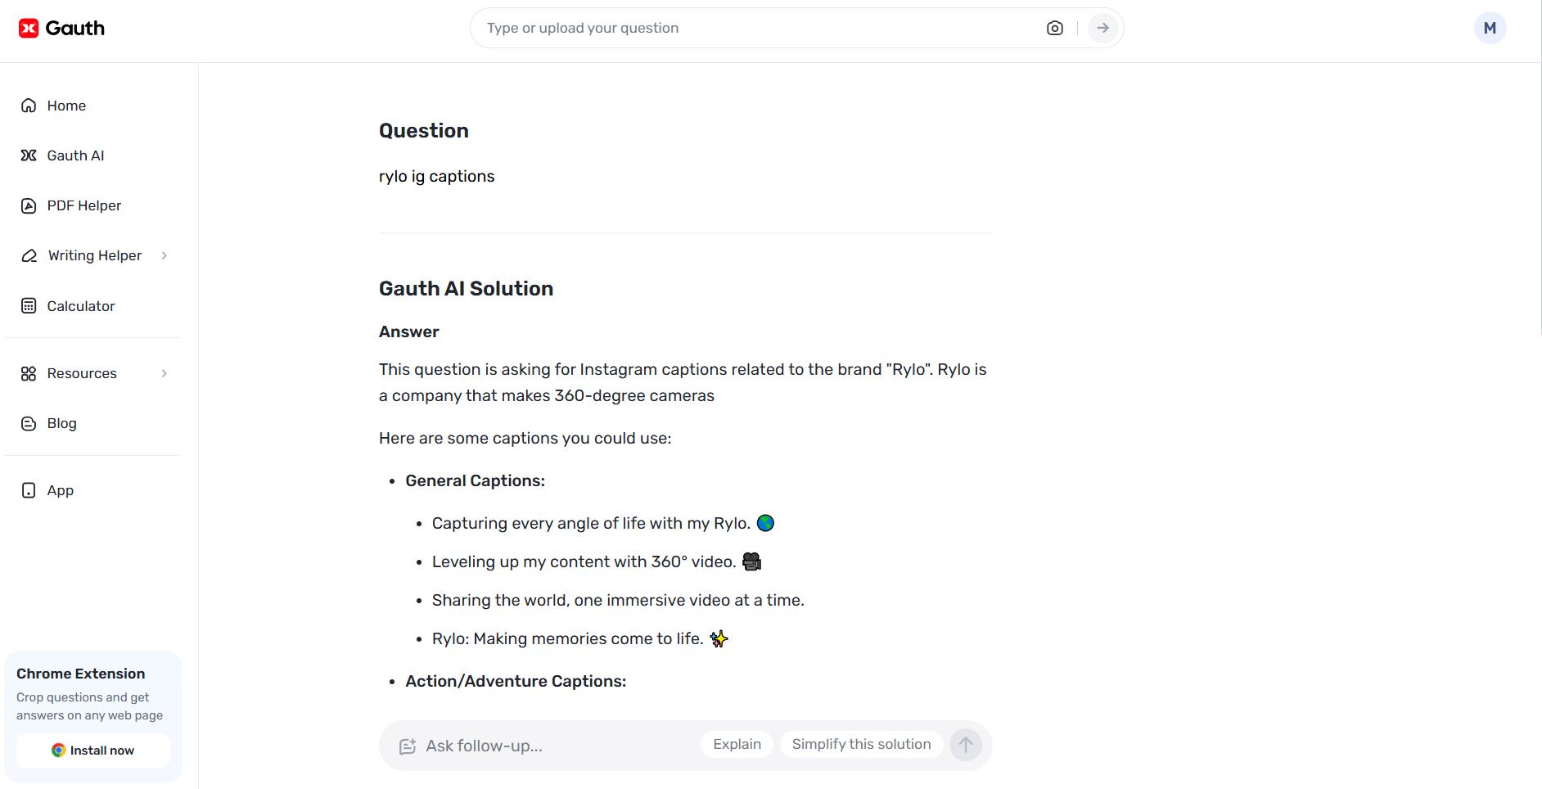1542x789 pixels.
Task: Open the Gauth AI sidebar icon
Action: pos(29,155)
